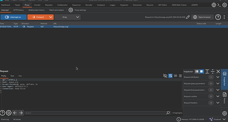This screenshot has height=122, width=228.
Task: Toggle word wrap icon in request editor
Action: [170, 76]
